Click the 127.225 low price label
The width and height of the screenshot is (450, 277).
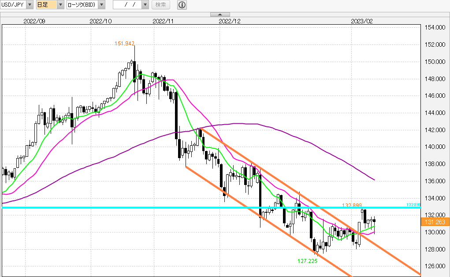(x=307, y=261)
